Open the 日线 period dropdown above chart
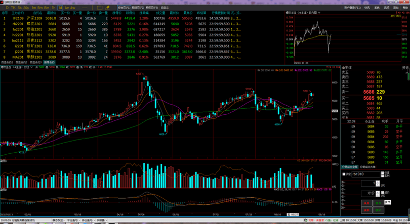The image size is (410, 224). [x=26, y=67]
